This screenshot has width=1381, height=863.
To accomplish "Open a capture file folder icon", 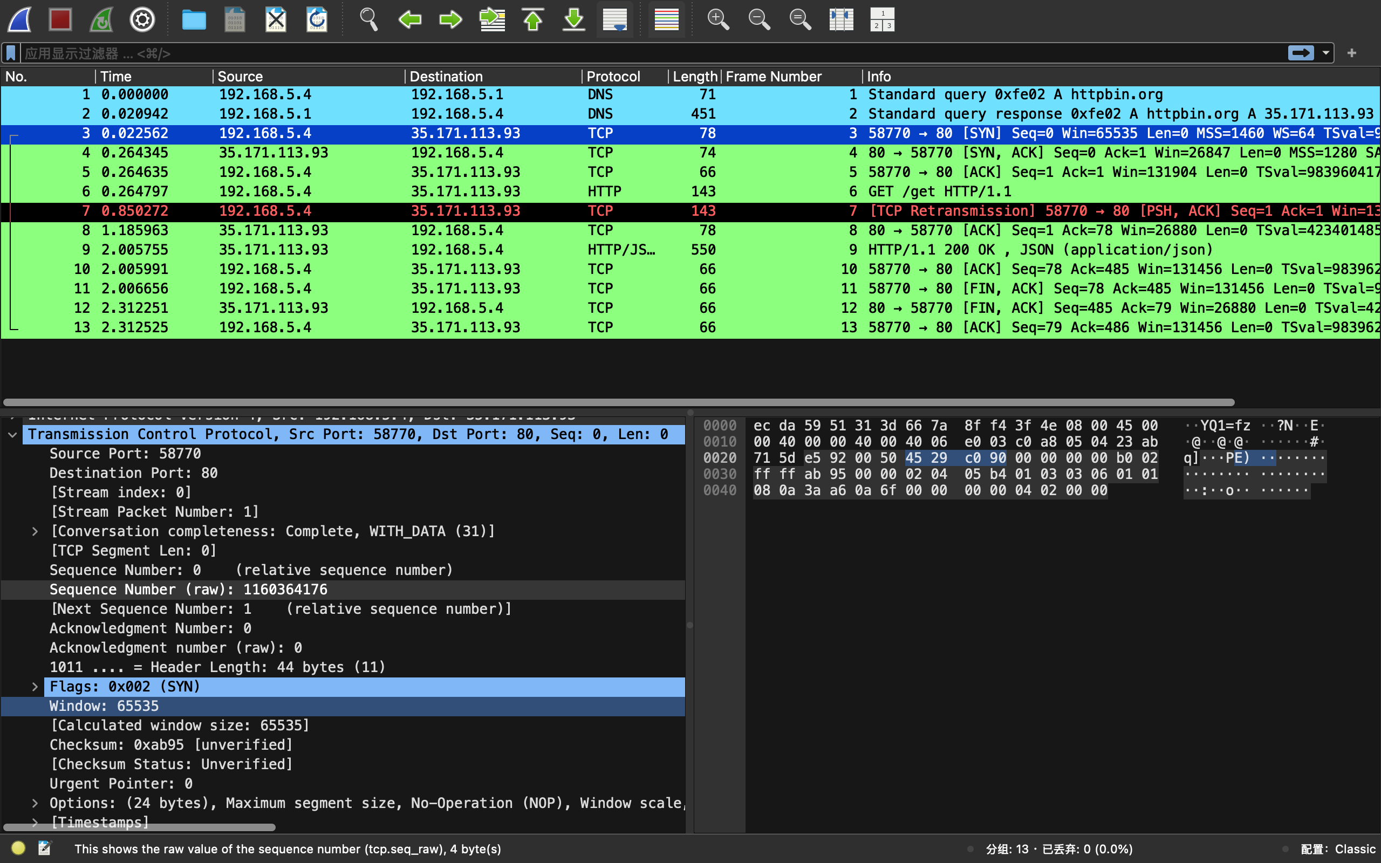I will pyautogui.click(x=194, y=20).
